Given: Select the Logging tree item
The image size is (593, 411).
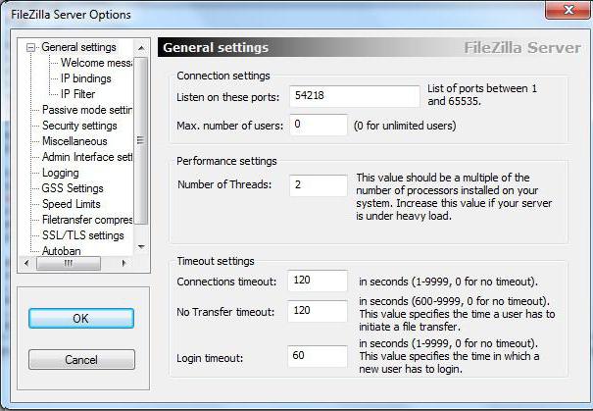Looking at the screenshot, I should point(61,173).
